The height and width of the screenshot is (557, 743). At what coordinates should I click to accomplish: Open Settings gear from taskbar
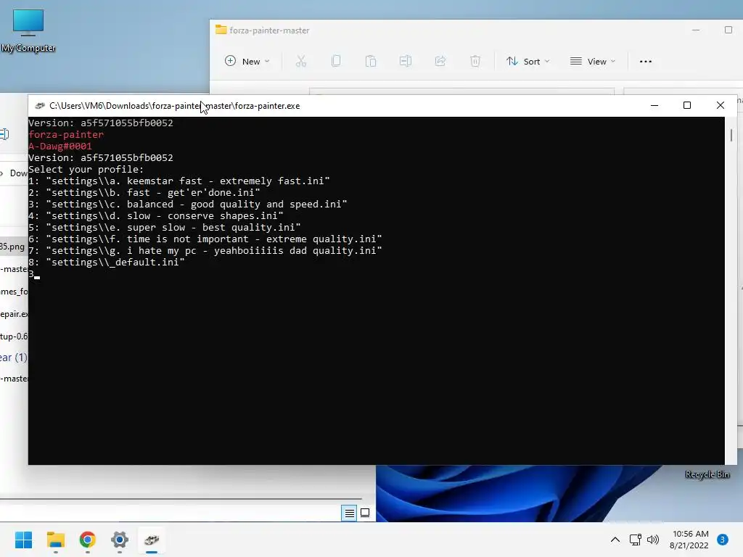pos(120,540)
